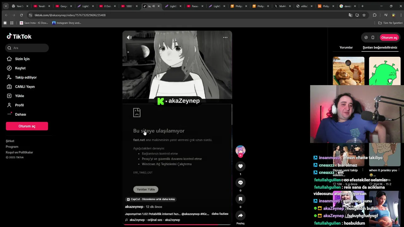Click the browser forward arrow
The height and width of the screenshot is (227, 404).
click(14, 15)
